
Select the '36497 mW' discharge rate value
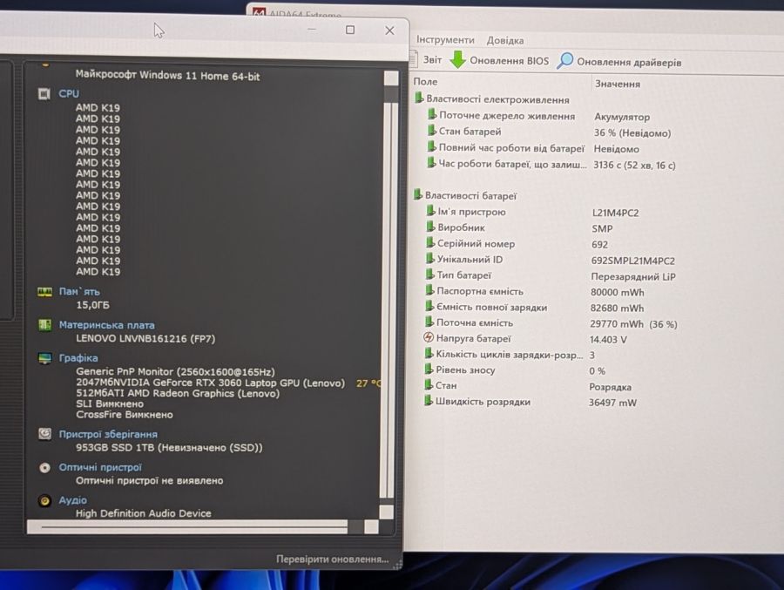[x=612, y=403]
